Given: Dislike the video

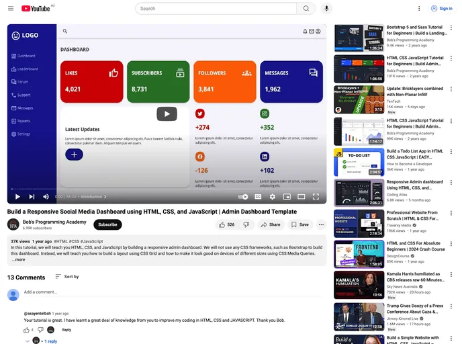Looking at the screenshot, I should point(246,224).
